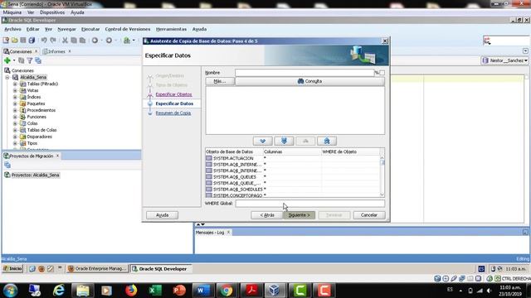The image size is (531, 298).
Task: Expand the Procedimientos tree node
Action: click(x=15, y=110)
